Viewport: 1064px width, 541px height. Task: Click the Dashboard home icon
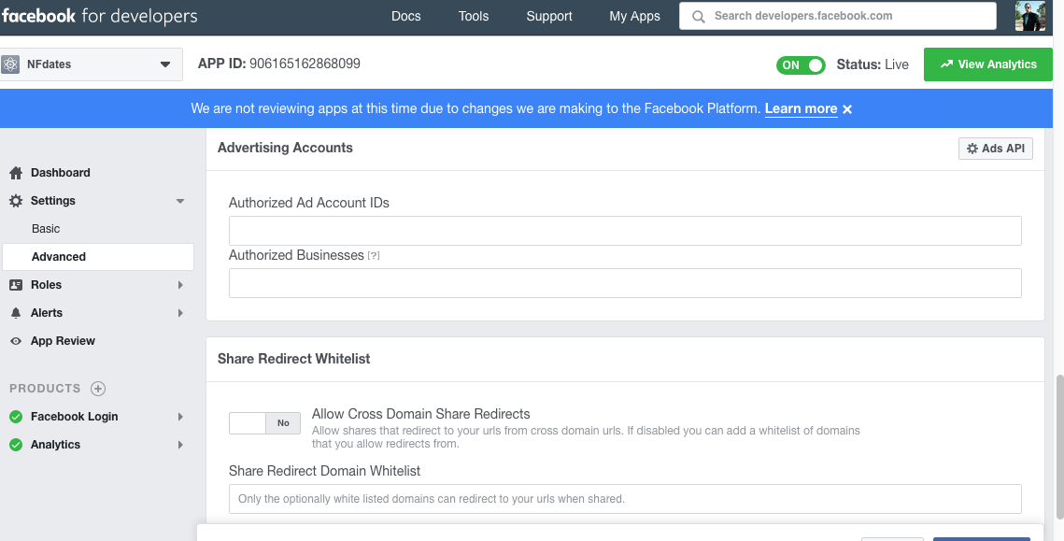(x=16, y=173)
